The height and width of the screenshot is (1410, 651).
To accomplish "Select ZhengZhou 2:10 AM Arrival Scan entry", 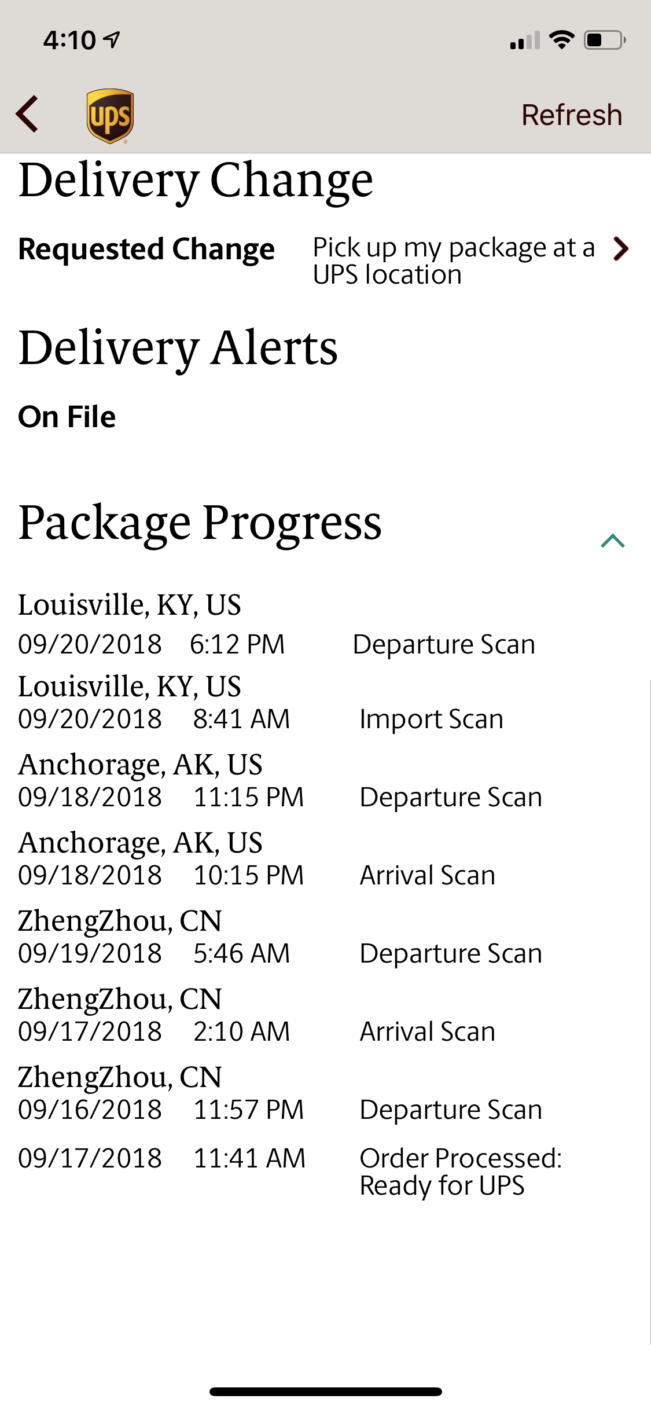I will point(325,1015).
